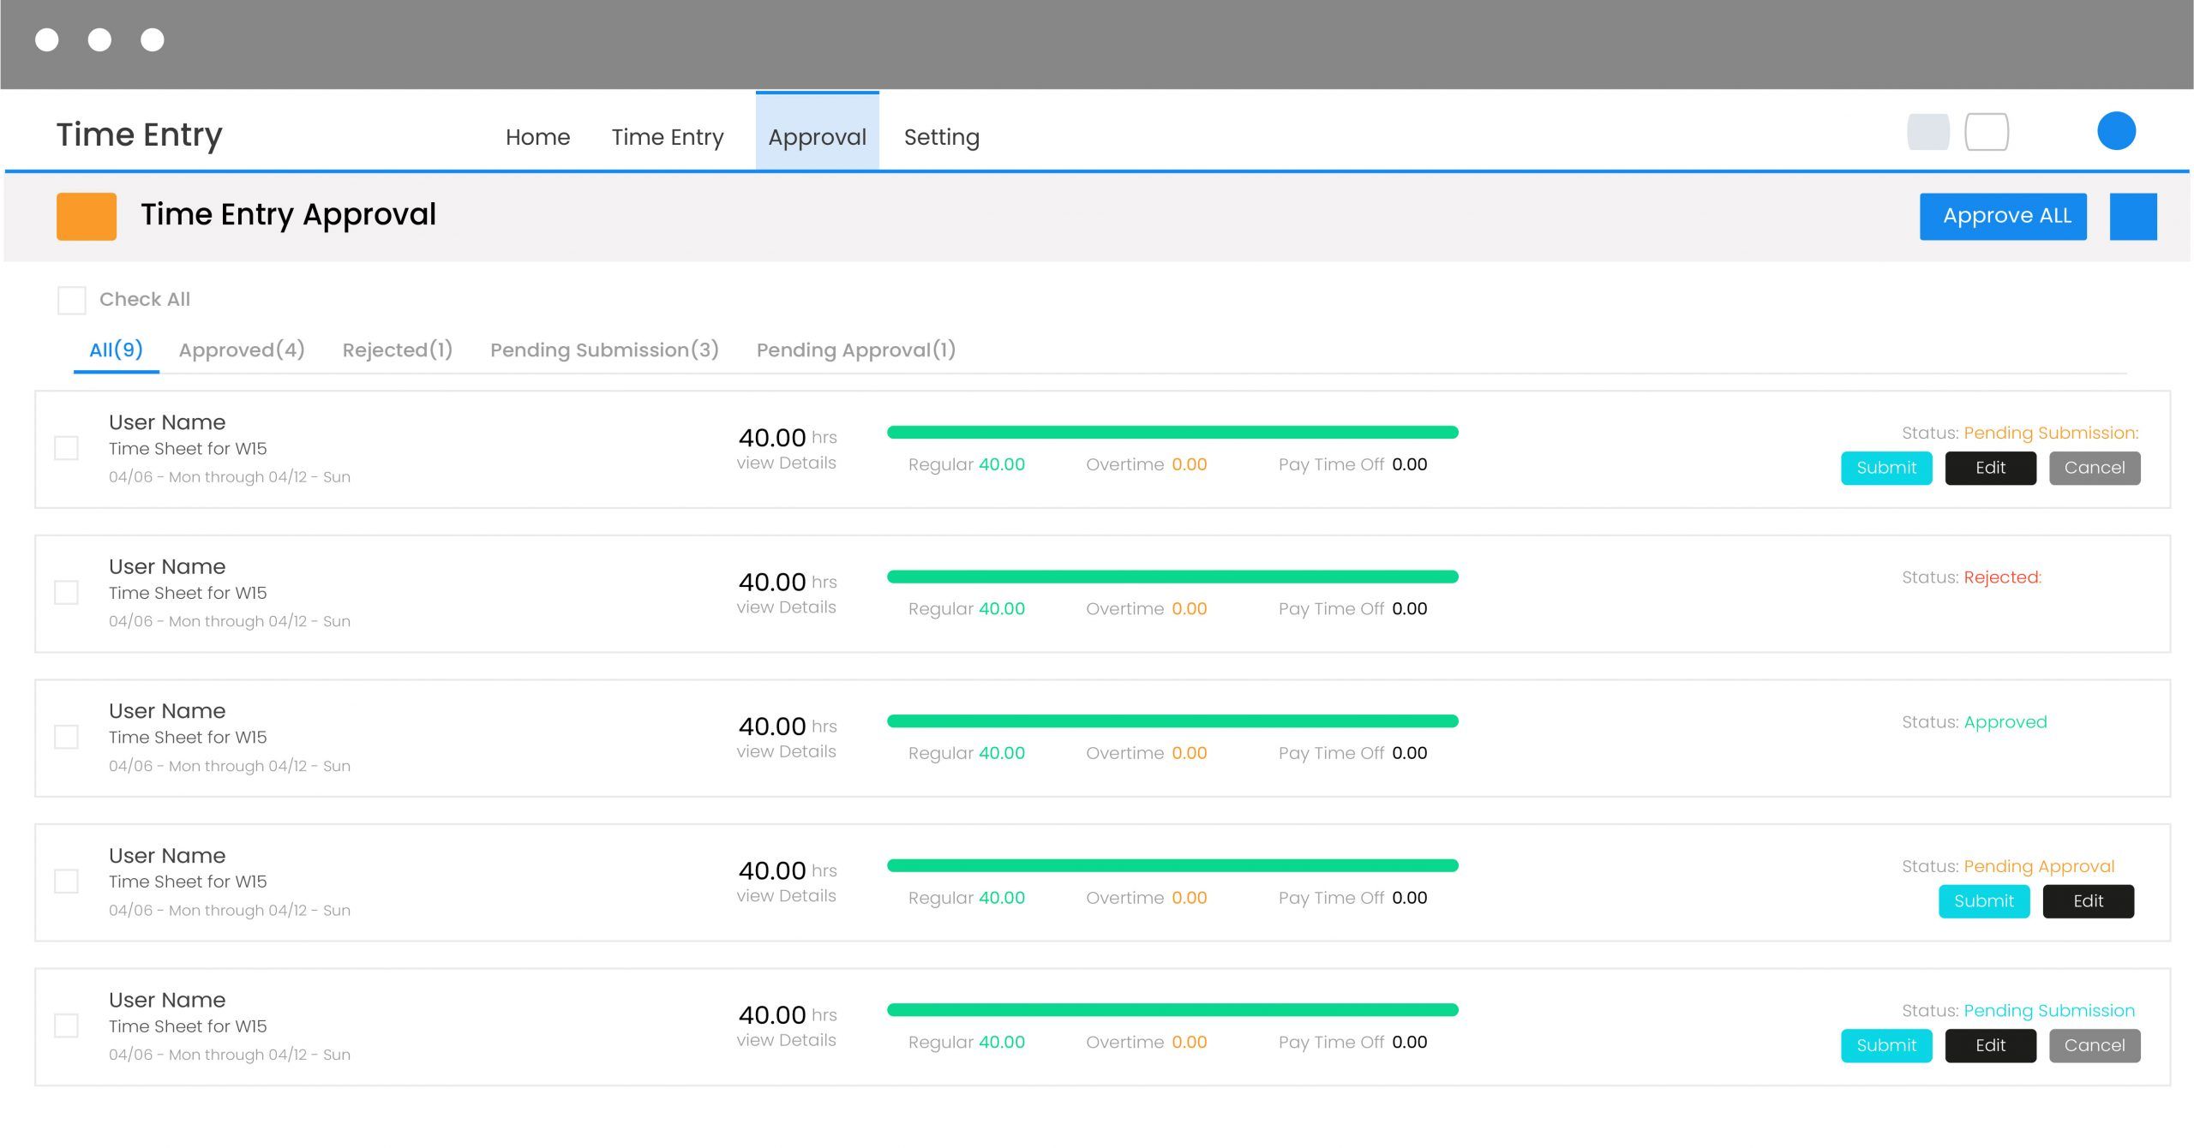Image resolution: width=2194 pixels, height=1148 pixels.
Task: Click the gray filled square header icon
Action: click(x=1927, y=132)
